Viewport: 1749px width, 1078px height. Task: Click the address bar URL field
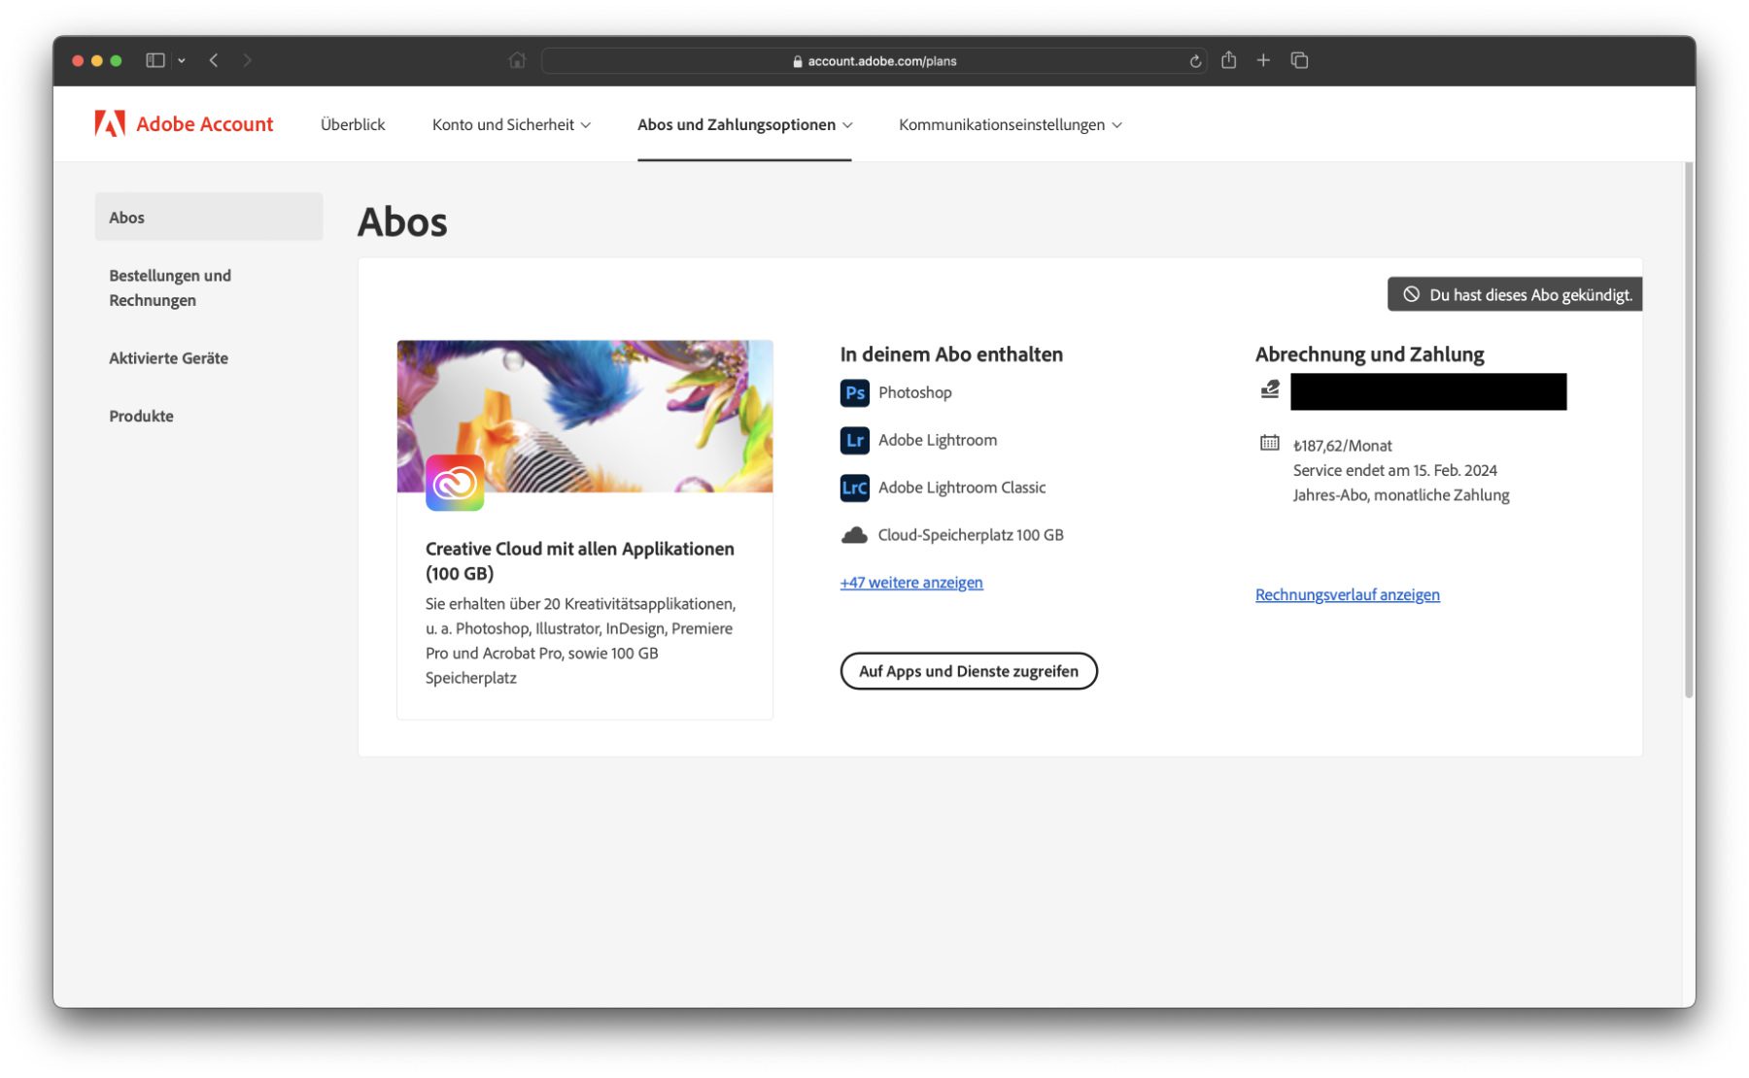(874, 61)
